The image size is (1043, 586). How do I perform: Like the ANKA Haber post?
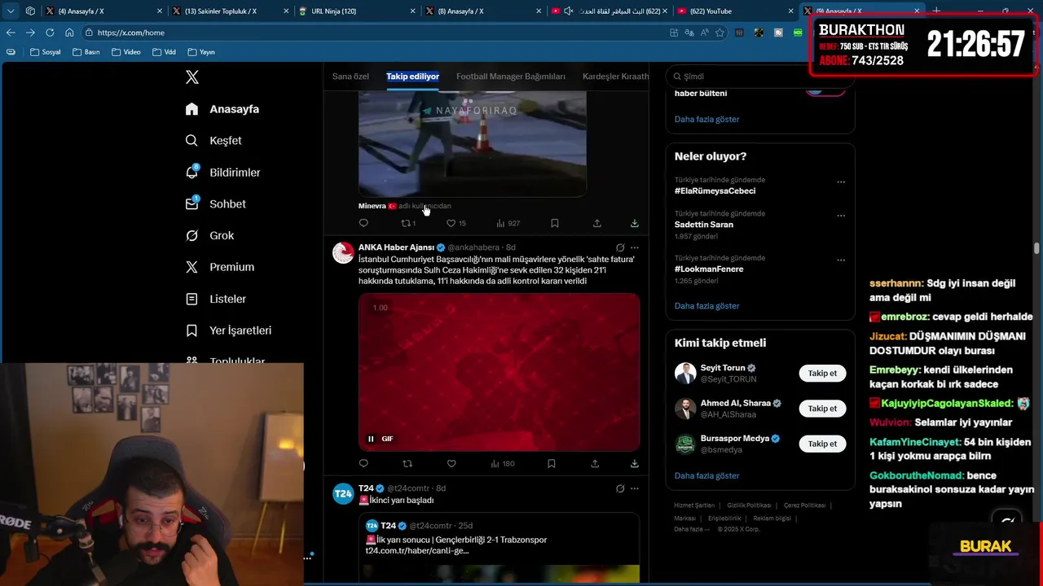click(x=451, y=464)
